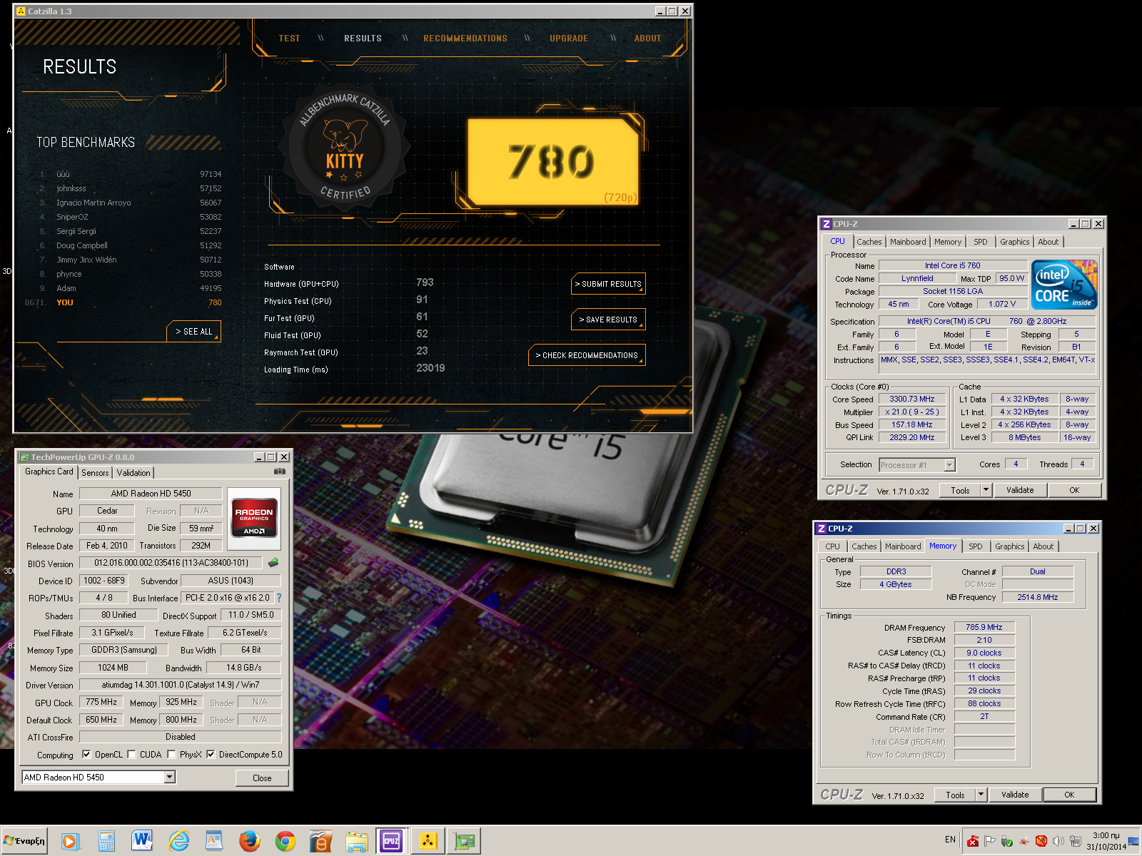Click the clock showing 3:00 πμ
Viewport: 1142px width, 856px height.
click(1106, 842)
